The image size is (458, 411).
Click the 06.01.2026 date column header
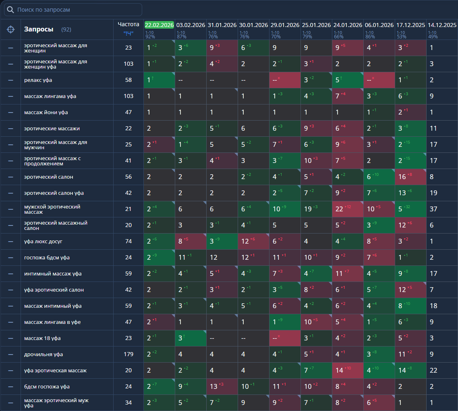coord(379,25)
